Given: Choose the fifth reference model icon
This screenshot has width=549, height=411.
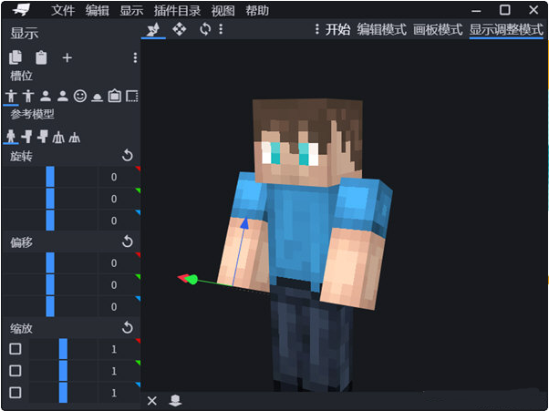Looking at the screenshot, I should (74, 138).
